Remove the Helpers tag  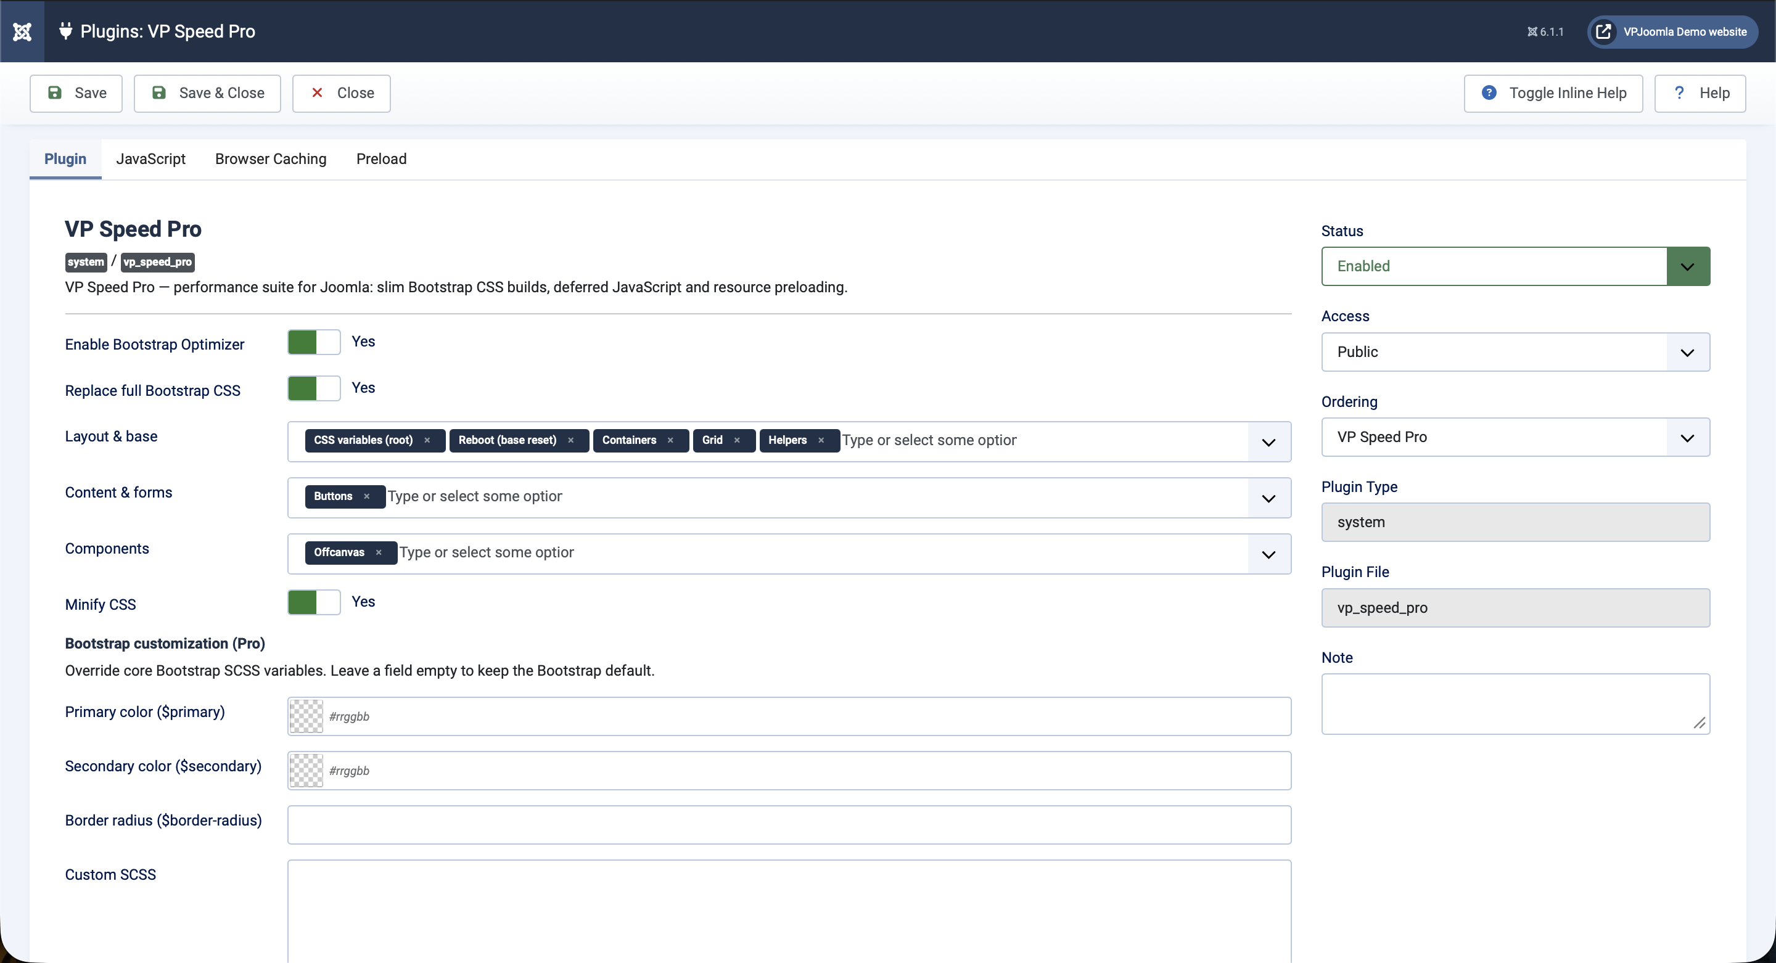coord(821,440)
